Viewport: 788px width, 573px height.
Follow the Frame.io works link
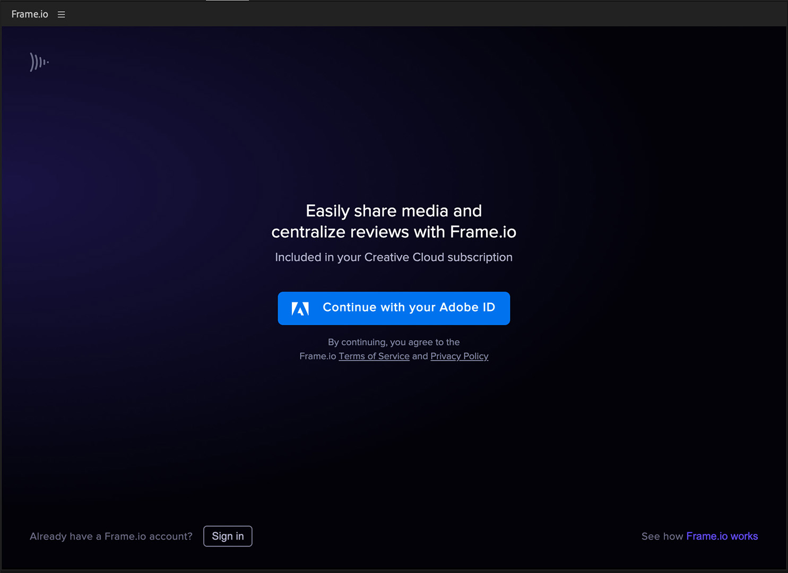(722, 536)
